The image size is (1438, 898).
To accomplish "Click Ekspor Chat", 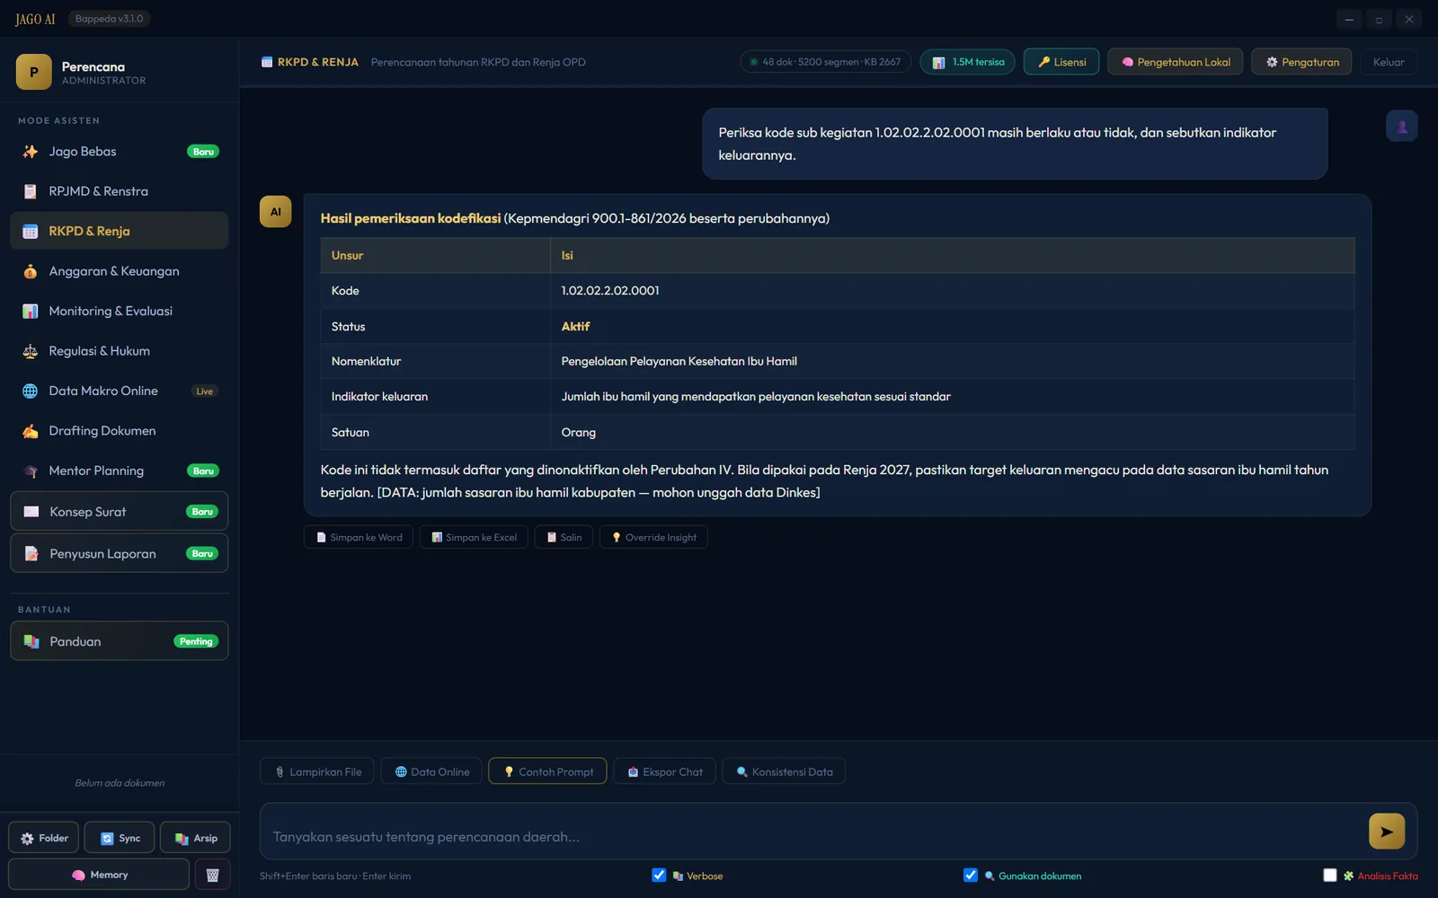I will point(664,771).
